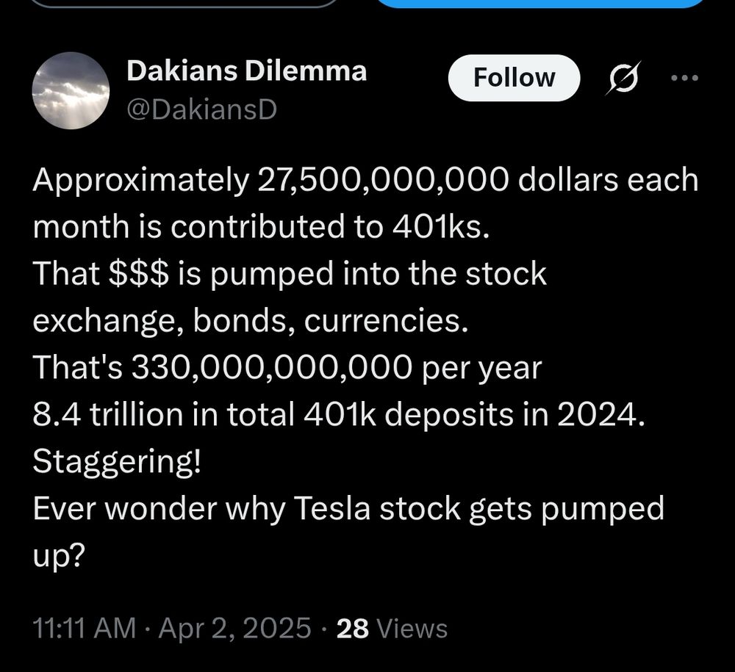Click the text 'exchange, bonds, currencies.'
The image size is (735, 672).
pyautogui.click(x=251, y=321)
